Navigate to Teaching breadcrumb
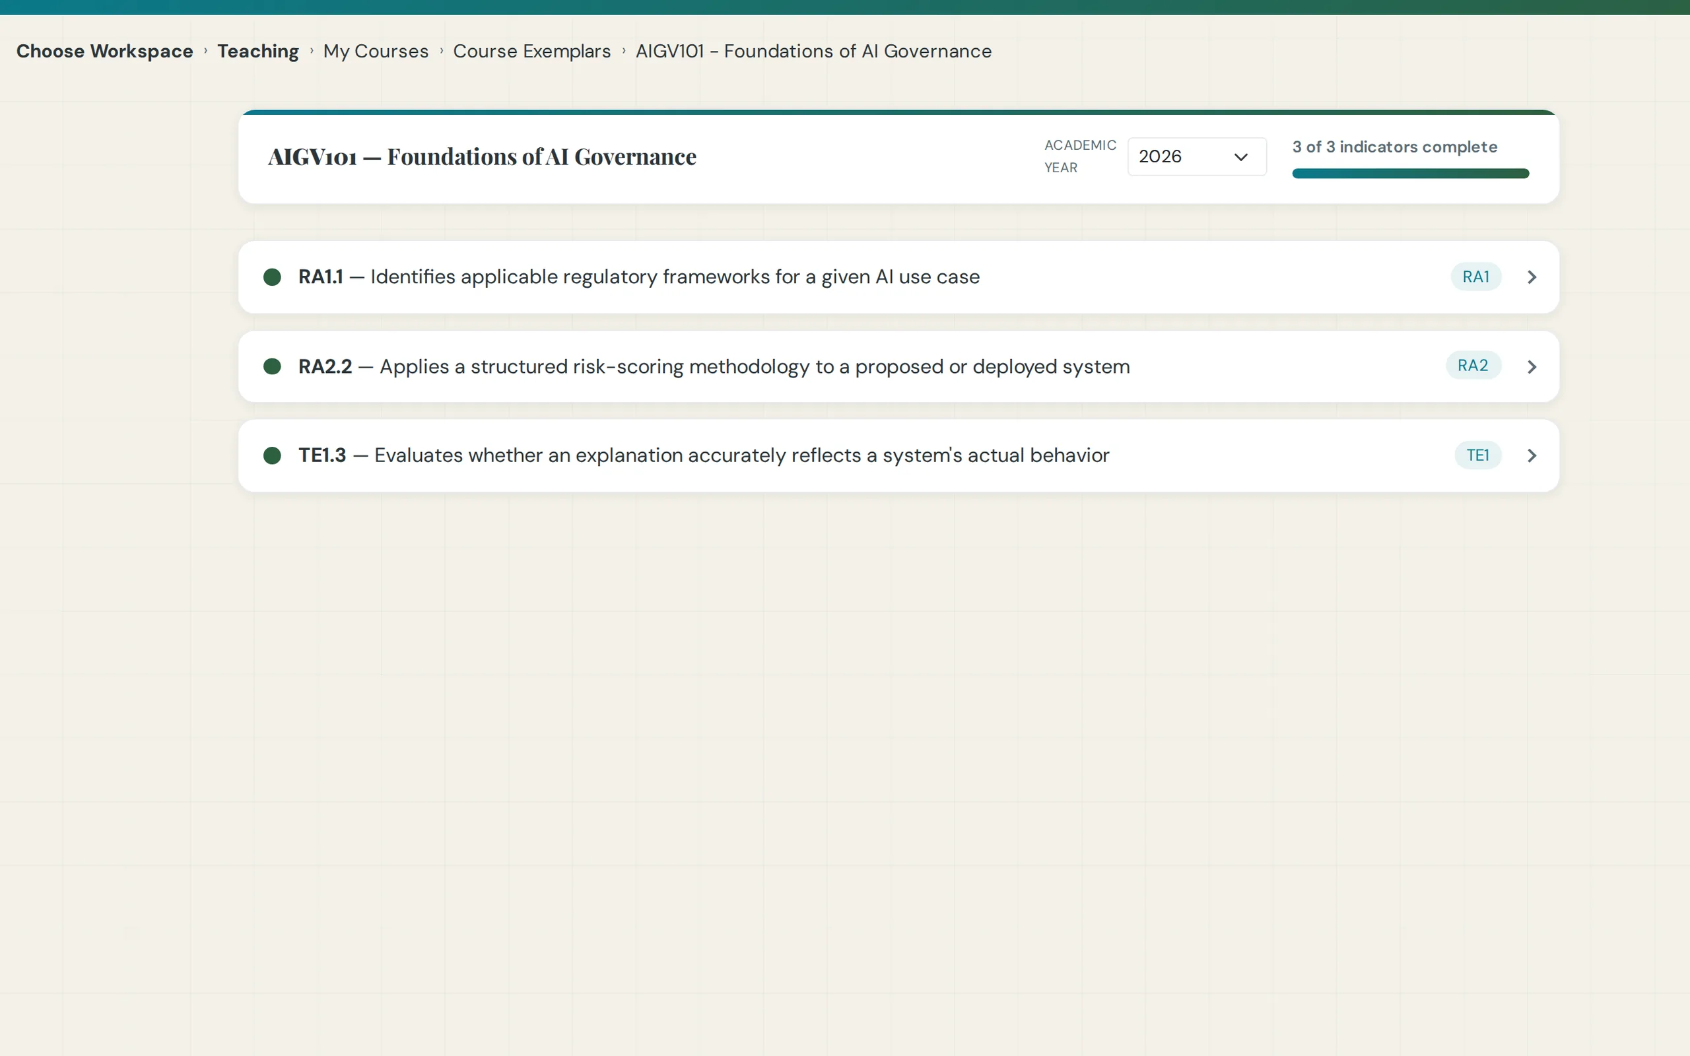1690x1056 pixels. pos(257,51)
